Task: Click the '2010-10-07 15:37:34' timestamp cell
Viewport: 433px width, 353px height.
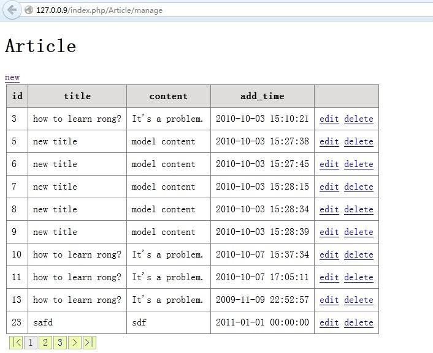Action: [x=262, y=255]
